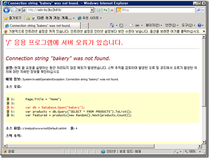Click the System.InvalidOperationException detail text
209x158 pixels.
70,79
